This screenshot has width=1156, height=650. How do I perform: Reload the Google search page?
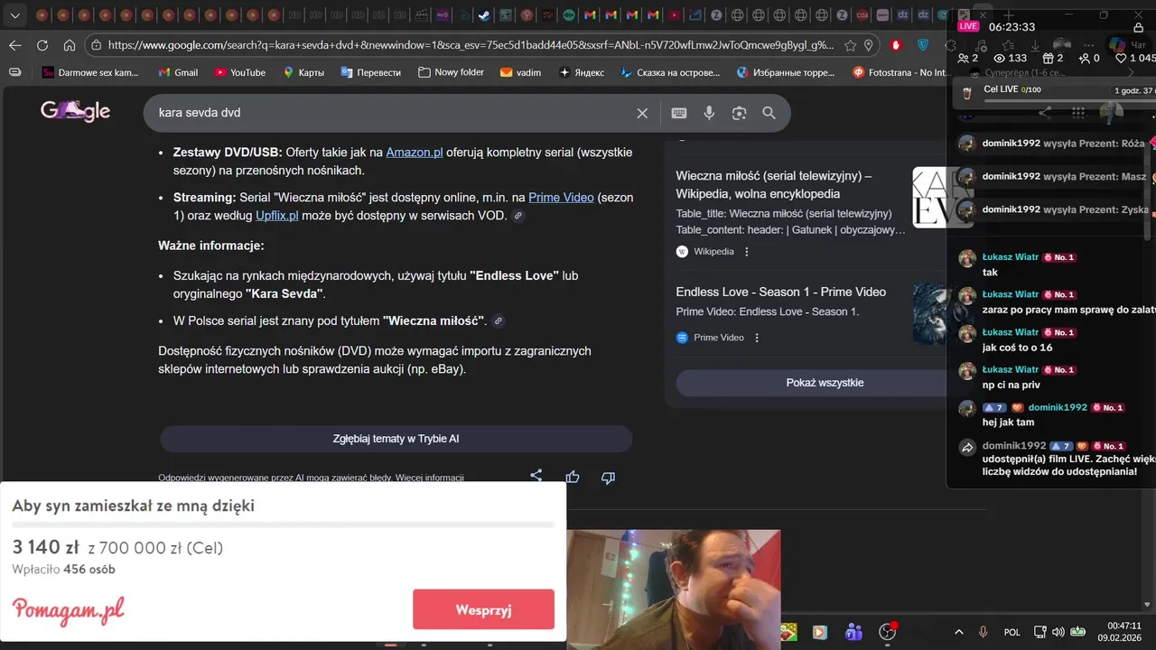42,45
